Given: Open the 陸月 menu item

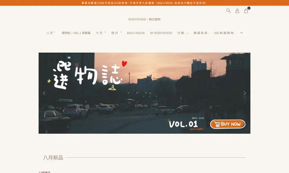Looking at the screenshot, I should [117, 33].
